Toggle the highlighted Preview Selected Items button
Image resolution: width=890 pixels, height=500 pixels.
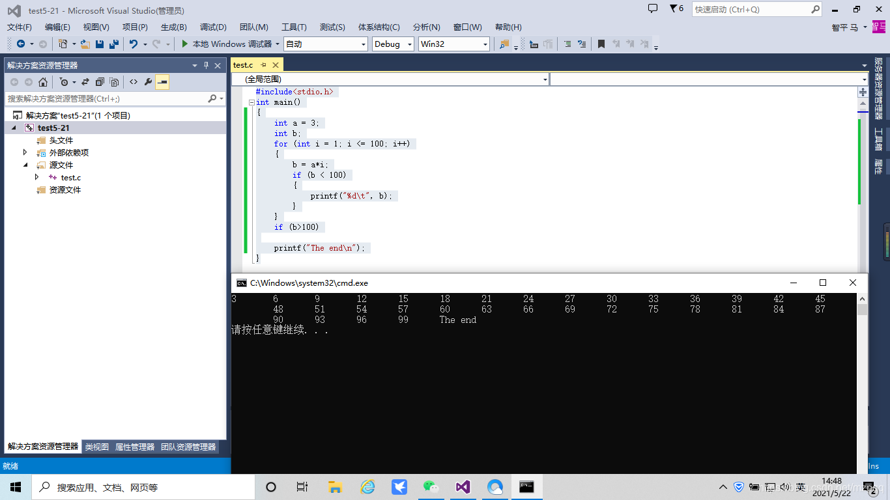[162, 82]
